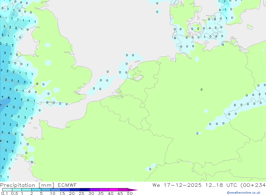The image size is (266, 195).
Task: Pick the lightest legend swatch between 0.1 and 0.5
Action: [x=7, y=190]
